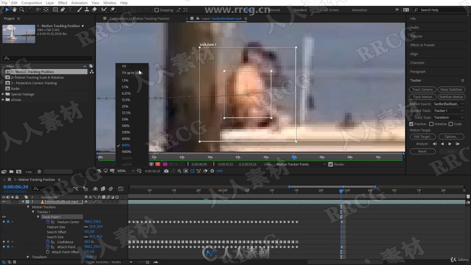Open the Composition menu

32,3
